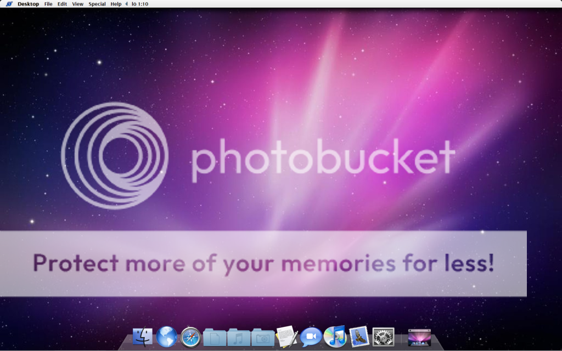Open the Pictures folder with camera icon
The image size is (562, 351).
point(263,337)
